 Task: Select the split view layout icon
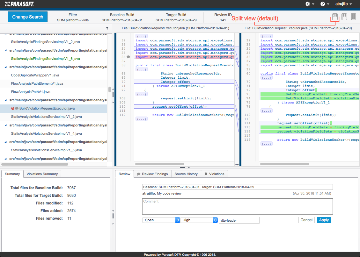335,17
